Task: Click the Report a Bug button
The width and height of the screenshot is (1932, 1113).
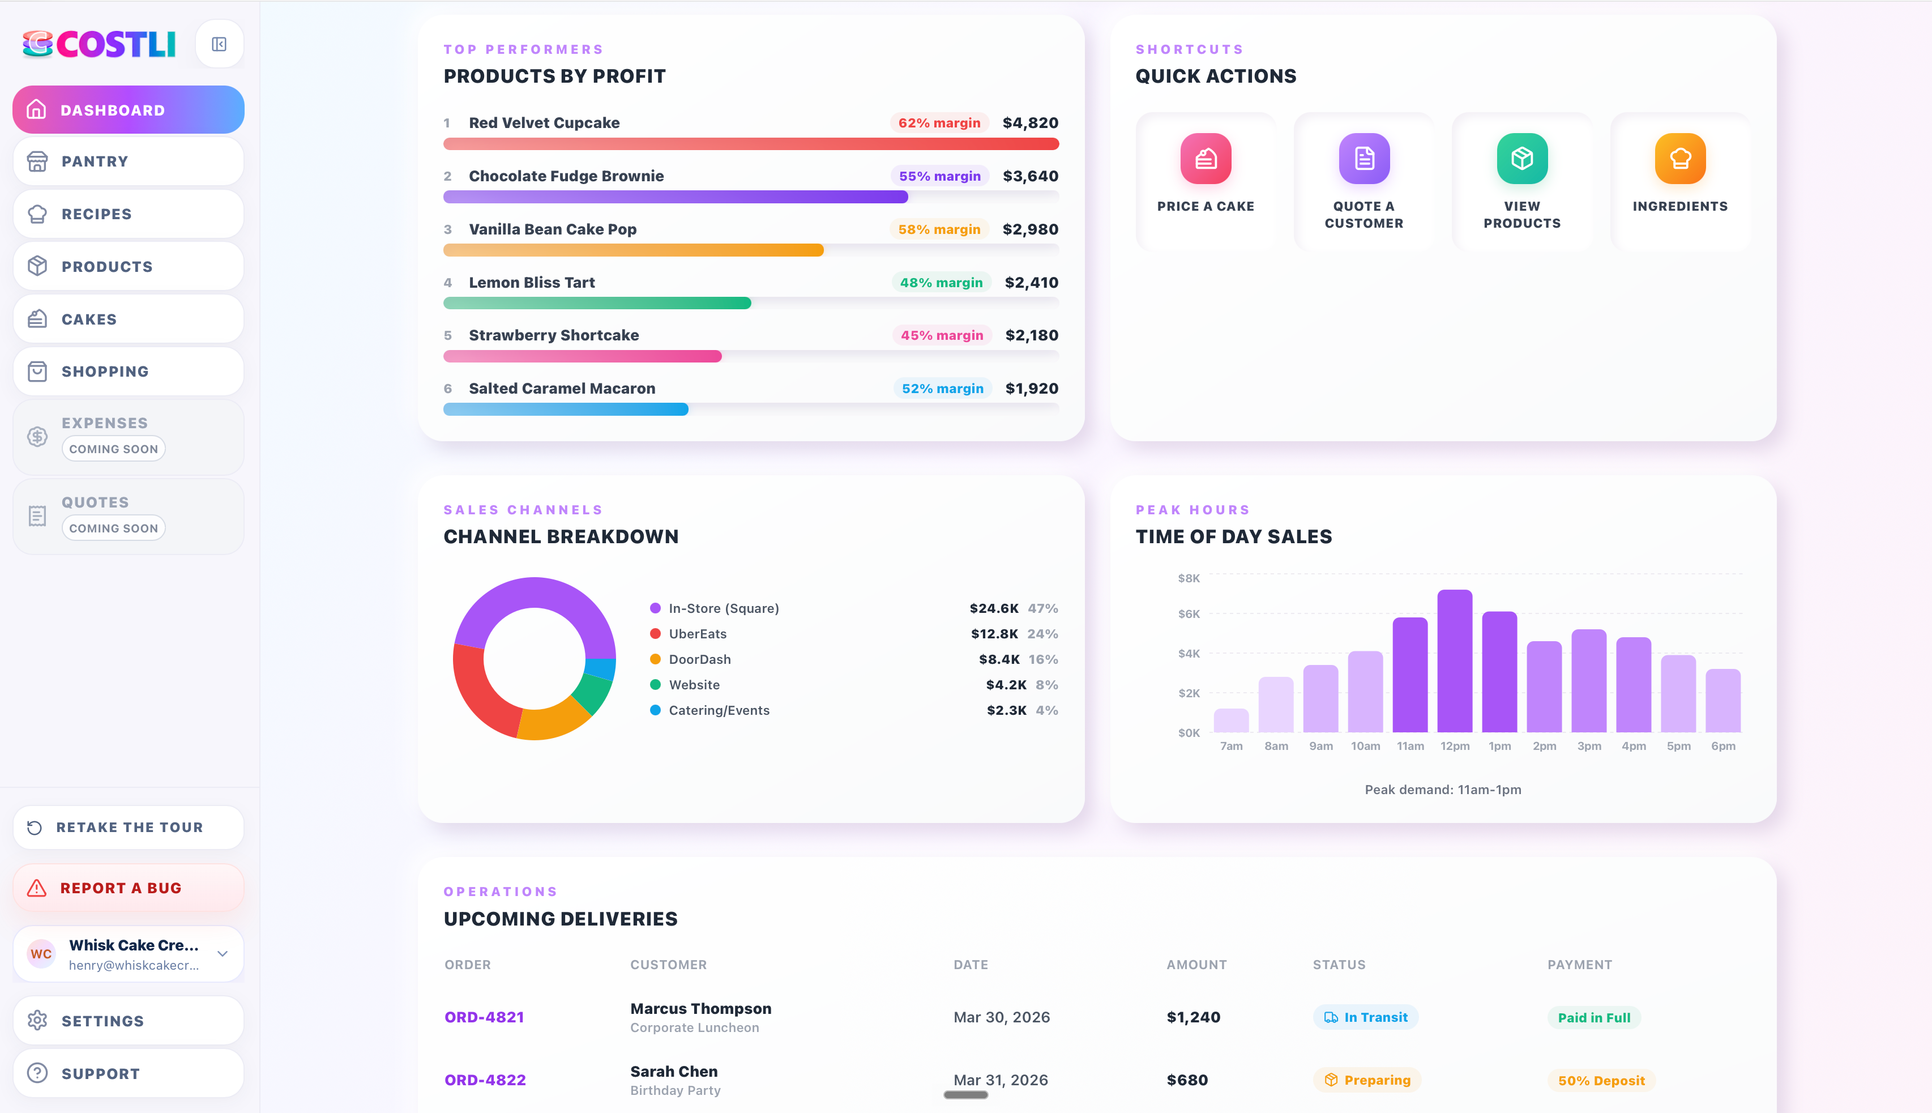Action: coord(129,888)
